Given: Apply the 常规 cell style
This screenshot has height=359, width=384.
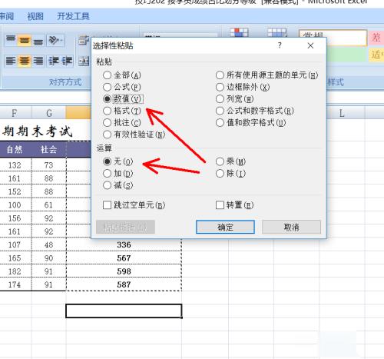Looking at the screenshot, I should (x=333, y=38).
